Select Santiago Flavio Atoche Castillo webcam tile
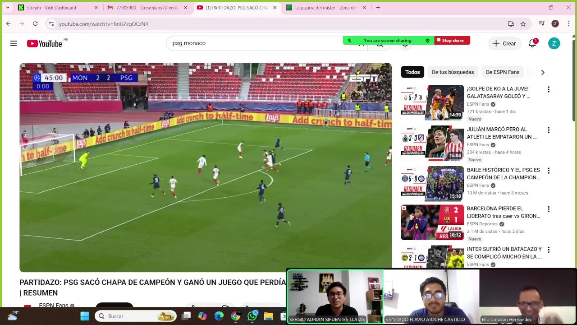 click(431, 297)
